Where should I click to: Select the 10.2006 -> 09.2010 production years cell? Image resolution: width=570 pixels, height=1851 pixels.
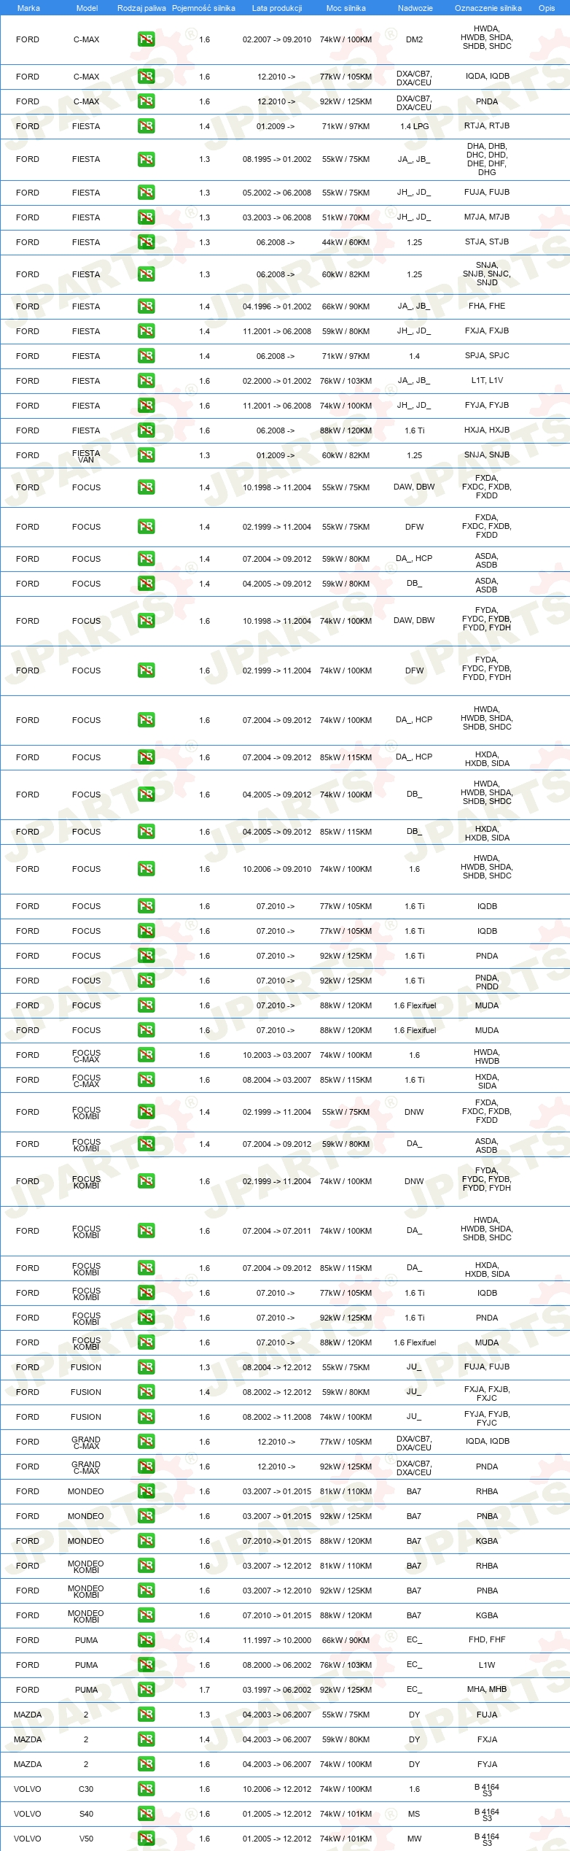coord(277,869)
